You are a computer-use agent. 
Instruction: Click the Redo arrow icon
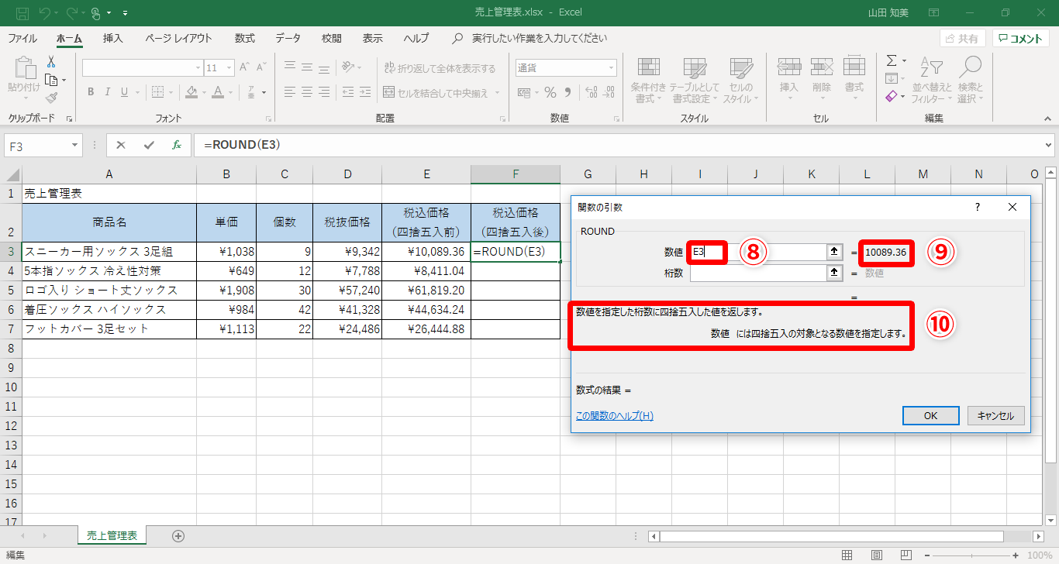tap(71, 13)
